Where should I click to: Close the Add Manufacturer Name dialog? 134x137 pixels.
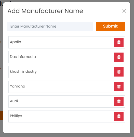(x=124, y=11)
